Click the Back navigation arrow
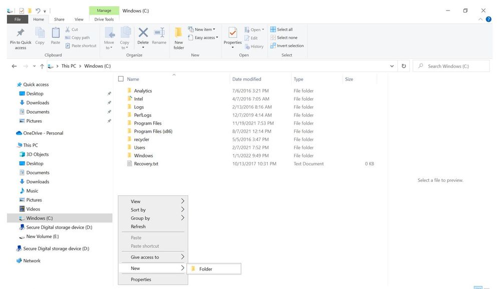The image size is (500, 289). (x=15, y=66)
